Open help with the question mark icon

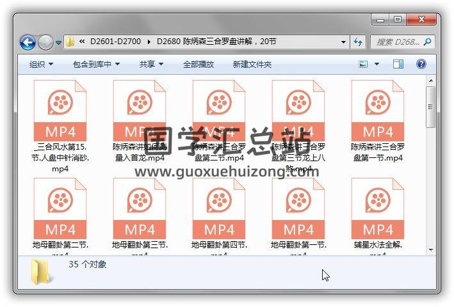[421, 64]
